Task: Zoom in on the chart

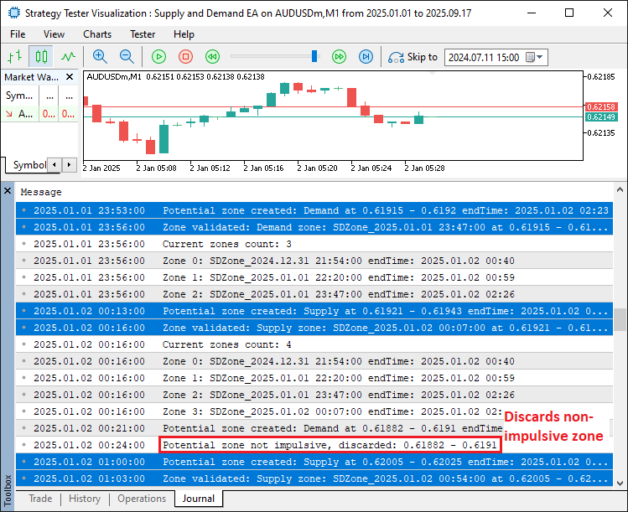Action: click(x=99, y=57)
